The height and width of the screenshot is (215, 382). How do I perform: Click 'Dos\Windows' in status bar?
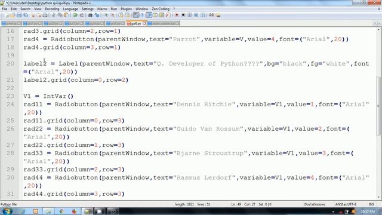[315, 204]
